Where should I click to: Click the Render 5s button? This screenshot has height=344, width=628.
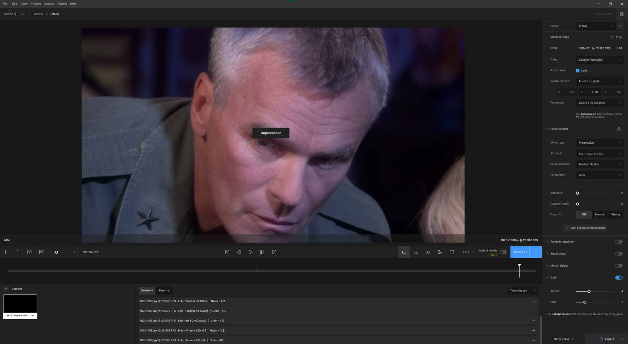coord(520,252)
